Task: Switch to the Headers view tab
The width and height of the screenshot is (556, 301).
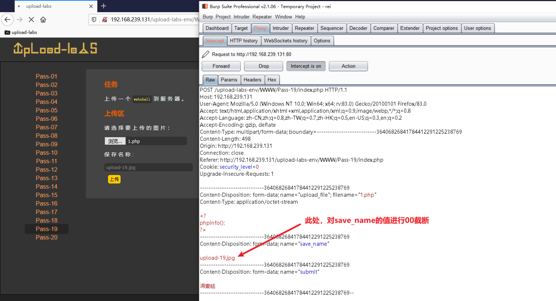Action: [x=252, y=80]
